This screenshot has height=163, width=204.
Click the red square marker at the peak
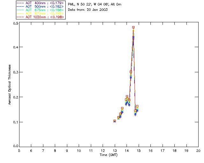pos(133,27)
